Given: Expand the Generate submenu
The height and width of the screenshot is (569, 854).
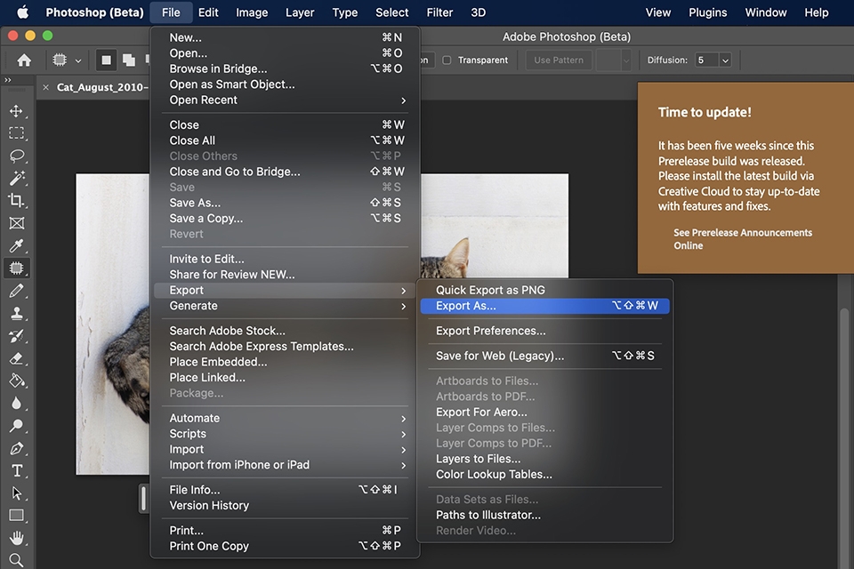Looking at the screenshot, I should [285, 306].
